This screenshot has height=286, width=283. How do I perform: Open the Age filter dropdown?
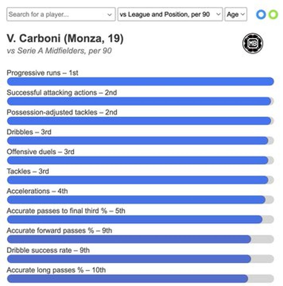coord(236,14)
